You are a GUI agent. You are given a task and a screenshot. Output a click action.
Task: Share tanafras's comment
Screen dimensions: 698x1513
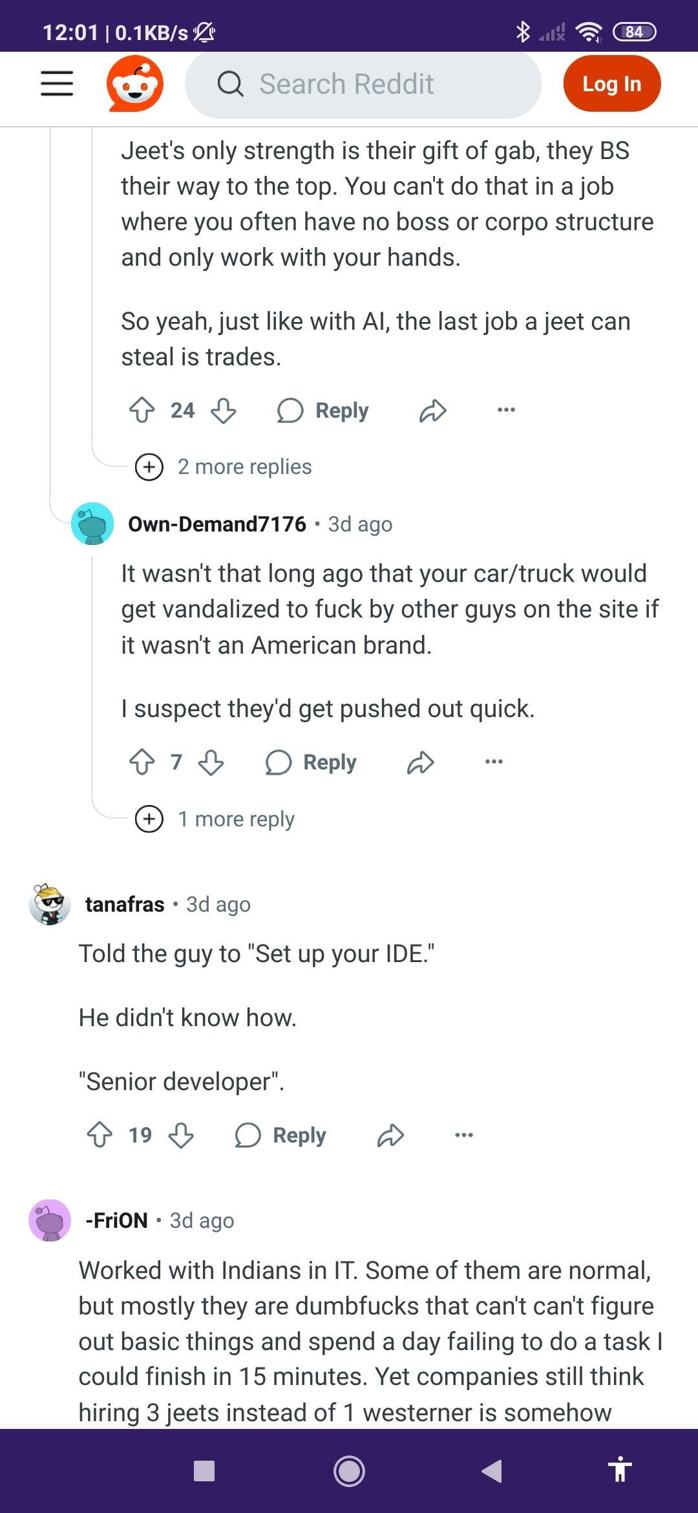click(x=390, y=1135)
